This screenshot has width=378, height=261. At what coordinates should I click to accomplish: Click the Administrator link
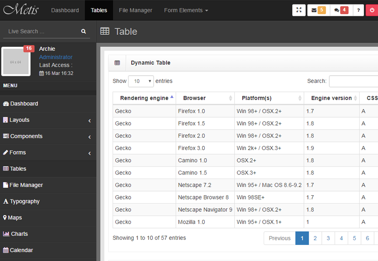pos(56,57)
